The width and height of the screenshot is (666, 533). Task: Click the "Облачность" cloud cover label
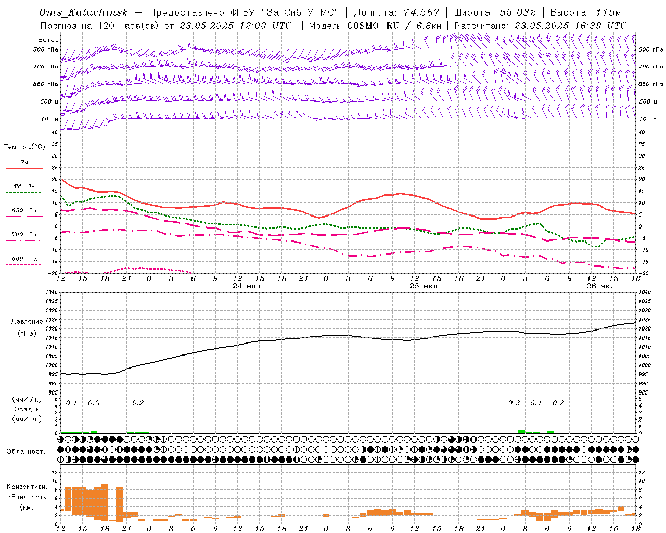(27, 452)
